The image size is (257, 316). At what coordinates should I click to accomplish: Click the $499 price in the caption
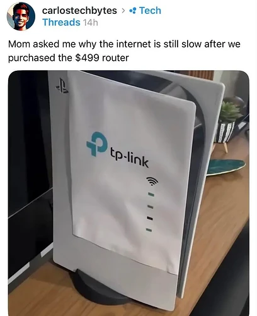pyautogui.click(x=87, y=58)
